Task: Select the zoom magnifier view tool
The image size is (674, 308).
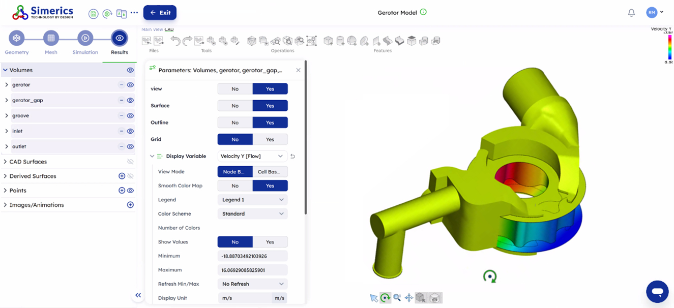Action: point(397,298)
